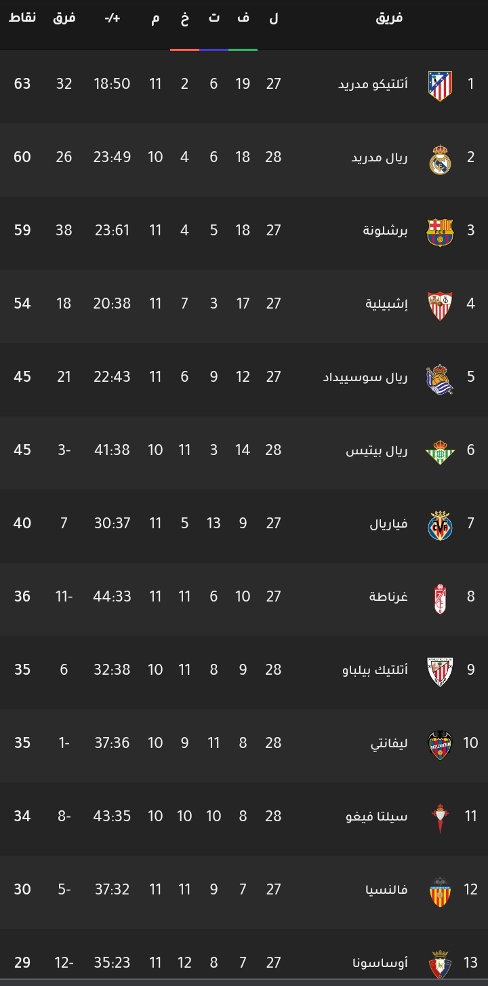Tap the Barcelona club crest
The width and height of the screenshot is (488, 986).
point(440,233)
